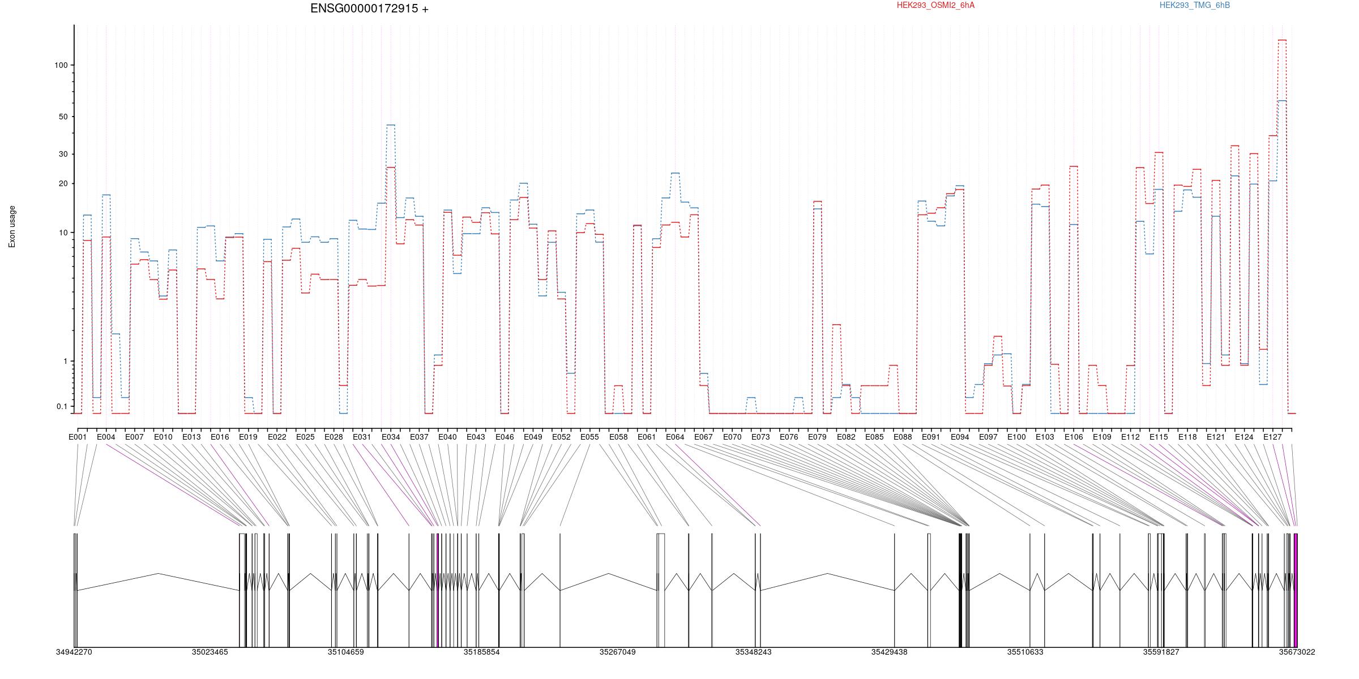This screenshot has height=679, width=1359.
Task: Click exon label E085
Action: [x=874, y=437]
